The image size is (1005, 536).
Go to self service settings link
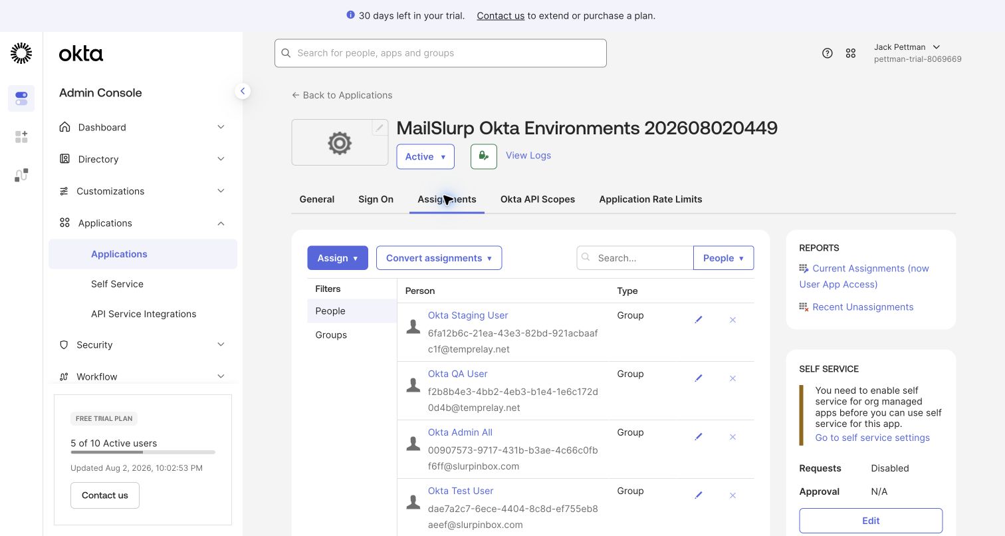point(872,438)
